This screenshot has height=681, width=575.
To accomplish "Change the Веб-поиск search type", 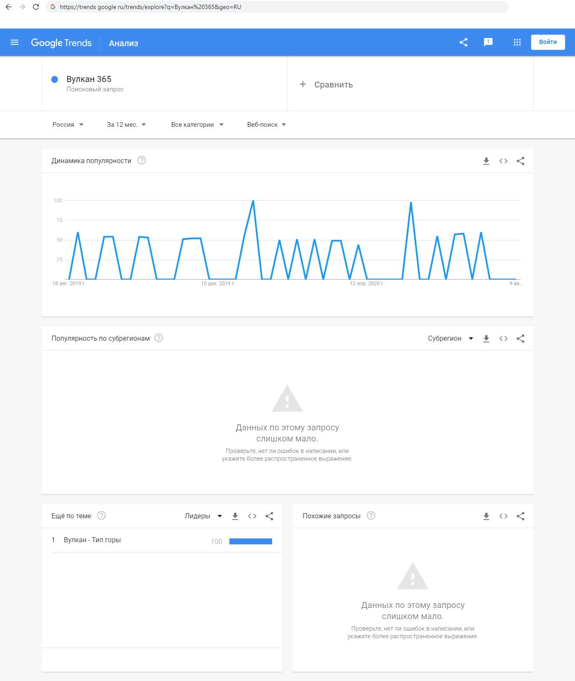I will pos(266,125).
